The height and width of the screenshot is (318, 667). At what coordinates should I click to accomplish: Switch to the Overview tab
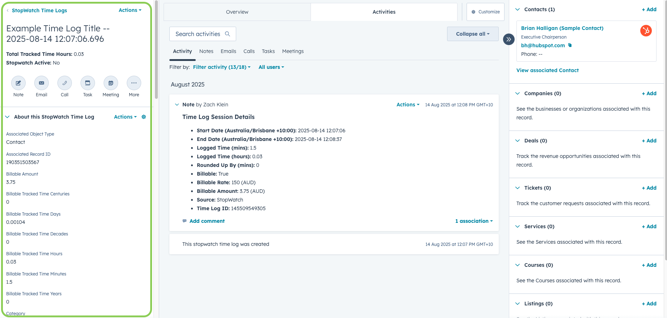(x=237, y=12)
